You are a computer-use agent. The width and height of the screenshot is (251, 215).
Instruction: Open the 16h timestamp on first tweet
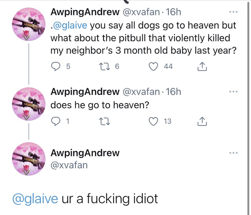point(173,12)
